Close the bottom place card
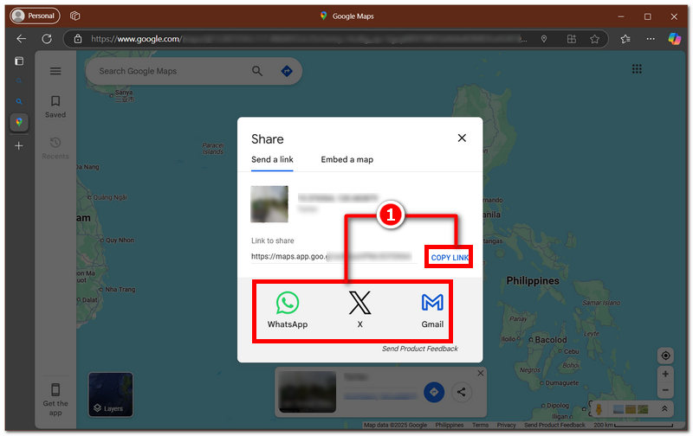The image size is (693, 436). click(481, 374)
